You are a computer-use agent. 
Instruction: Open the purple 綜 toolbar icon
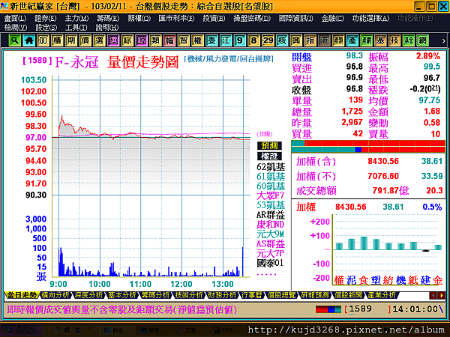coord(141,40)
